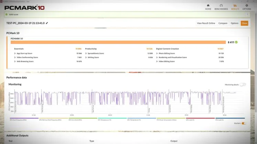Click View Result Online button
Screen dimensions: 257x144
(206, 23)
